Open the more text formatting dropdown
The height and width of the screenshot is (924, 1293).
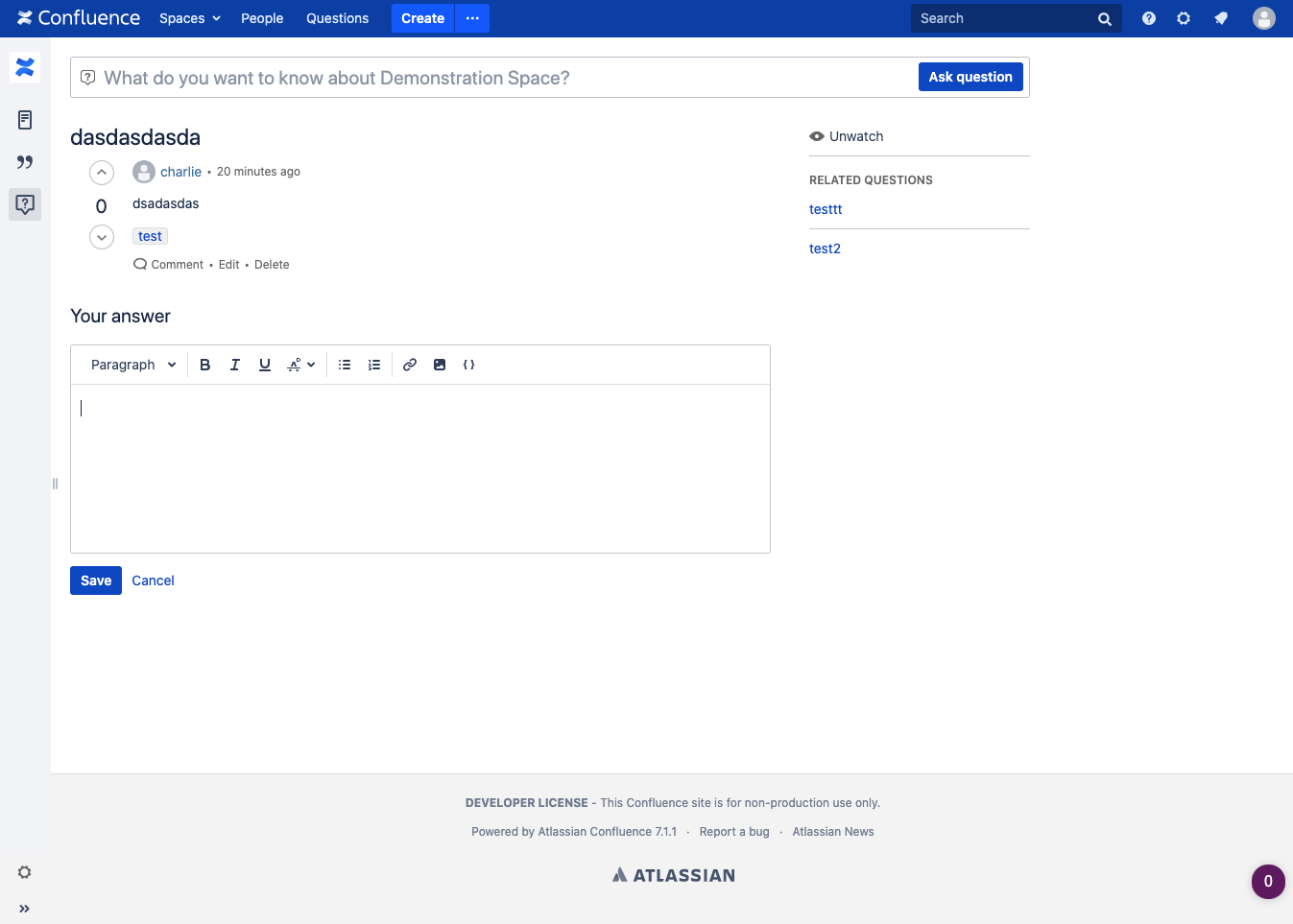point(301,365)
